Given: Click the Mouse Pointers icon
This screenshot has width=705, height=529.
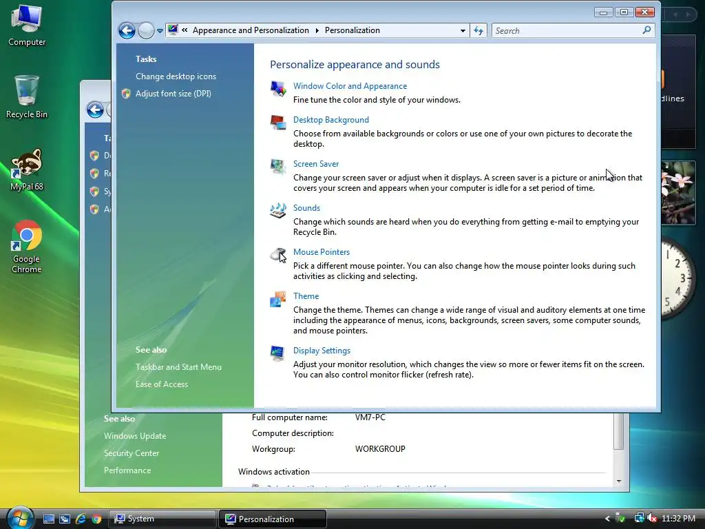Looking at the screenshot, I should pyautogui.click(x=278, y=255).
